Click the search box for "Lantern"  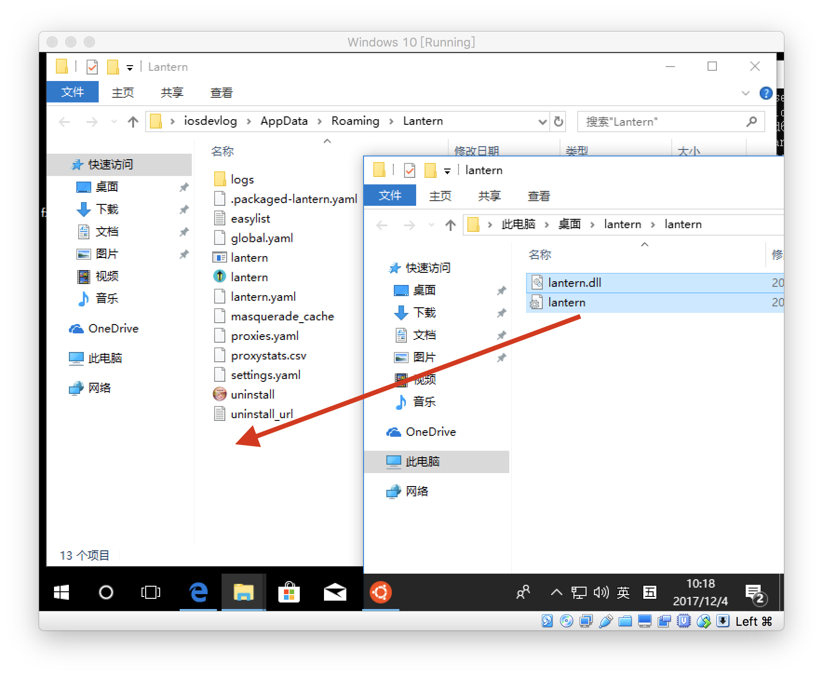tap(671, 122)
